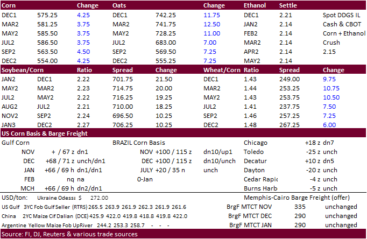Click soybean/corn change 21.50
Image resolution: width=367 pixels, height=239 pixels.
pyautogui.click(x=164, y=79)
